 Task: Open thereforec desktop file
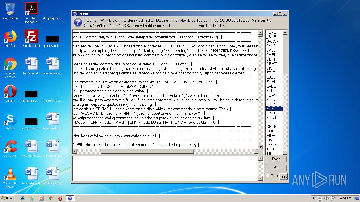tap(52, 96)
